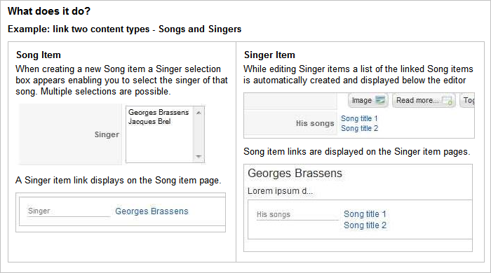Click the Image editor button

point(368,100)
